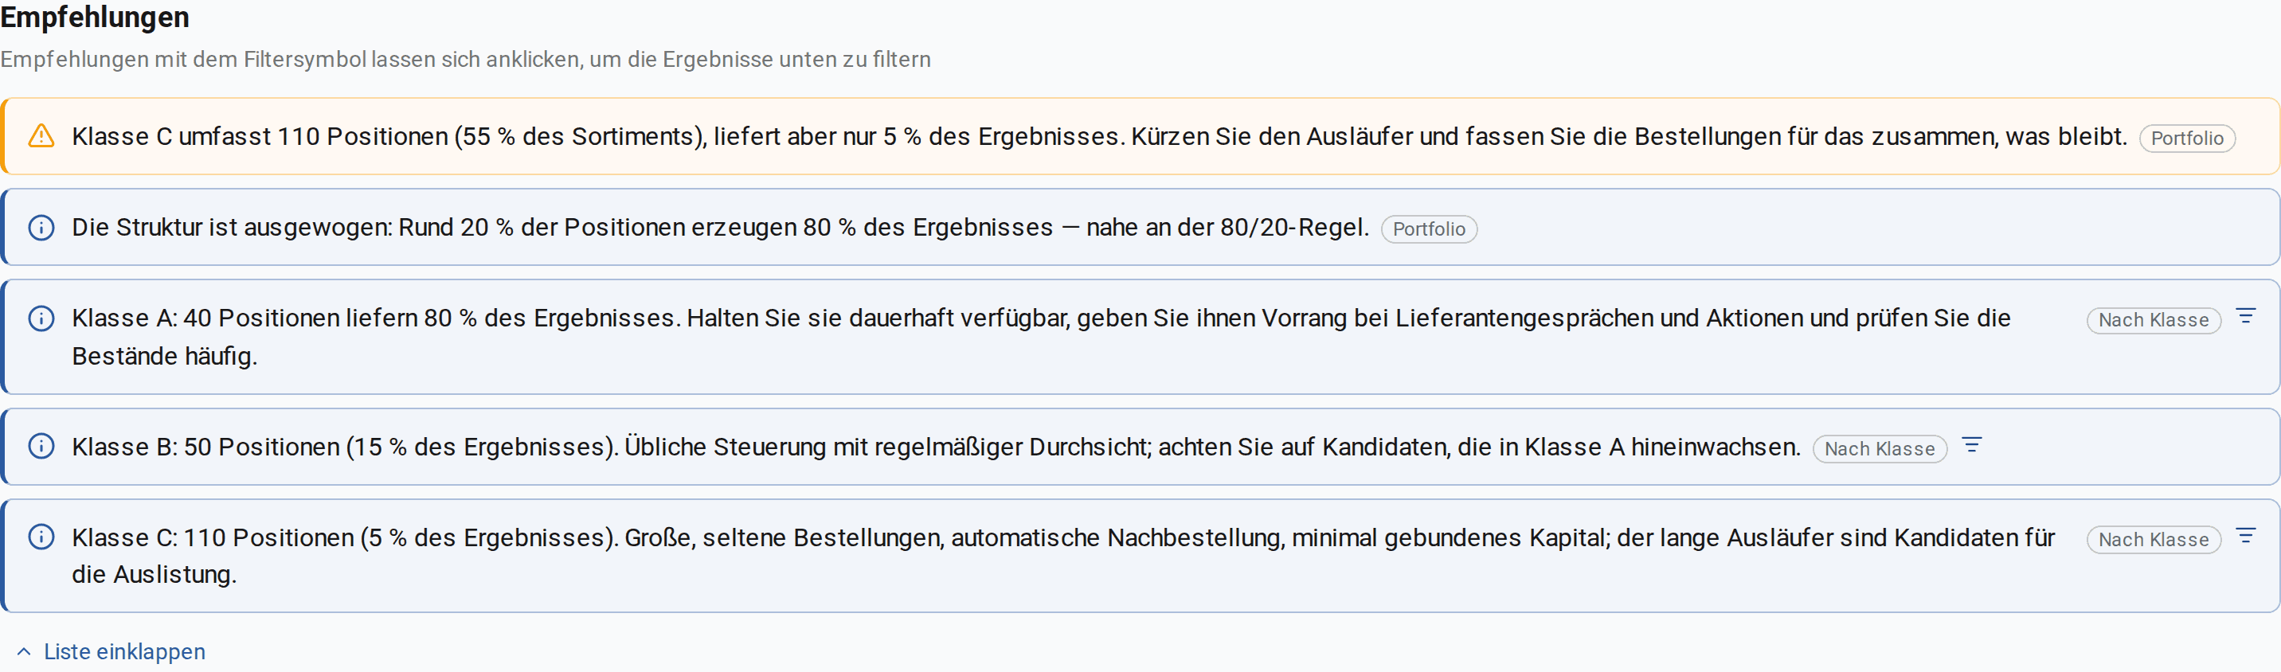The image size is (2281, 672).
Task: Click Portfolio tag on 80/20-Regel card
Action: point(1428,229)
